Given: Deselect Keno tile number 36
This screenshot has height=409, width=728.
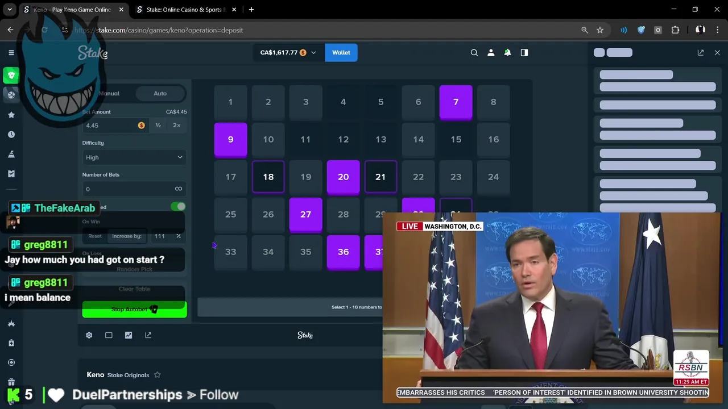Looking at the screenshot, I should click(x=343, y=252).
